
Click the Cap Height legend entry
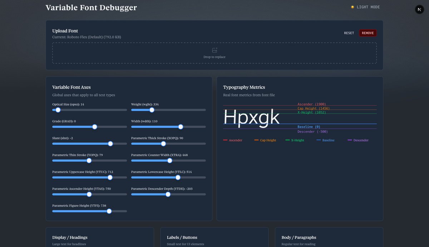pyautogui.click(x=265, y=140)
